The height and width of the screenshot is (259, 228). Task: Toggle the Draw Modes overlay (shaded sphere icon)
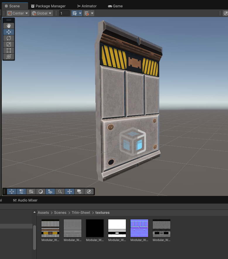coord(41,192)
